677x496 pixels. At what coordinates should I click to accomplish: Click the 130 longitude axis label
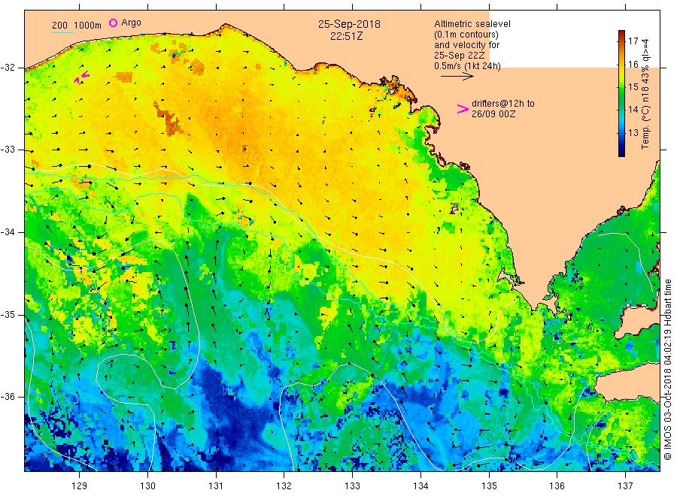coord(147,486)
